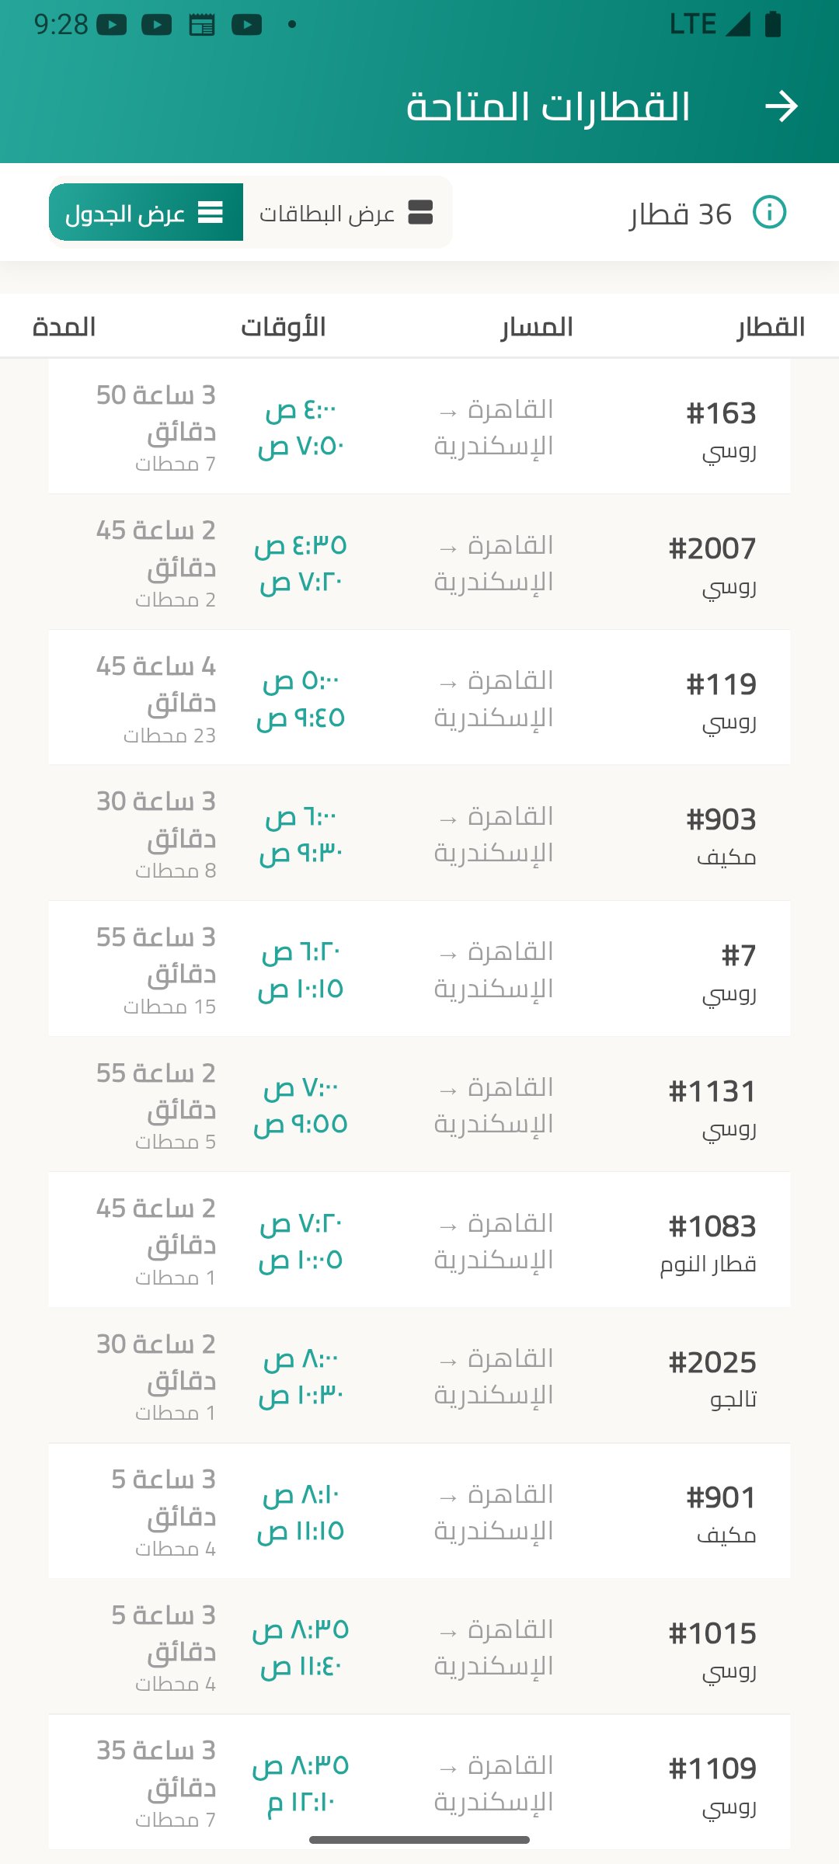The width and height of the screenshot is (839, 1864).
Task: Switch to عرض البطاقات view
Action: tap(347, 212)
